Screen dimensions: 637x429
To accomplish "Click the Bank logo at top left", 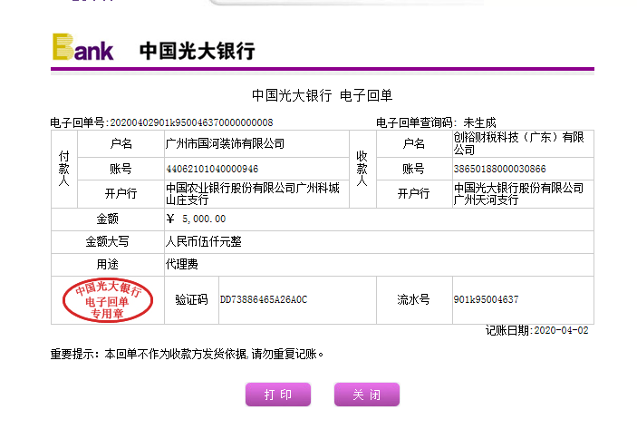I will 82,47.
